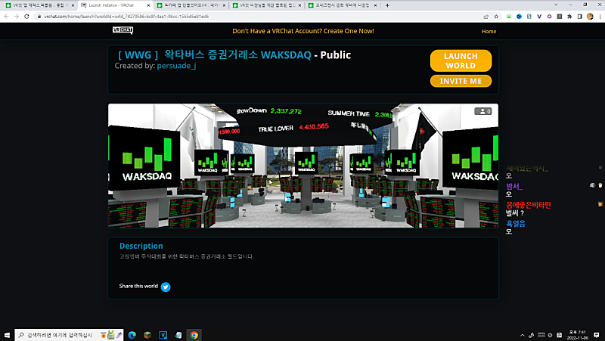
Task: Switch to the third browser tab
Action: (191, 5)
